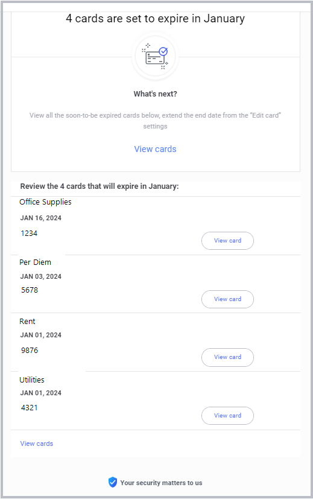Click card number 5678
Image resolution: width=313 pixels, height=499 pixels.
pos(30,290)
